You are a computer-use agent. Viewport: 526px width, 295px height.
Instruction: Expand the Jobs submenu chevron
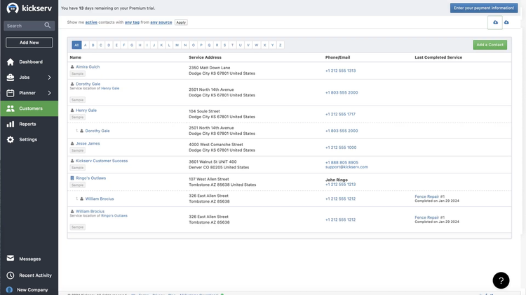(49, 78)
